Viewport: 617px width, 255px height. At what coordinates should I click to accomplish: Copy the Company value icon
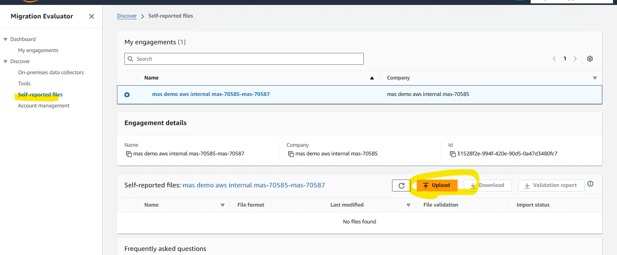coord(291,154)
